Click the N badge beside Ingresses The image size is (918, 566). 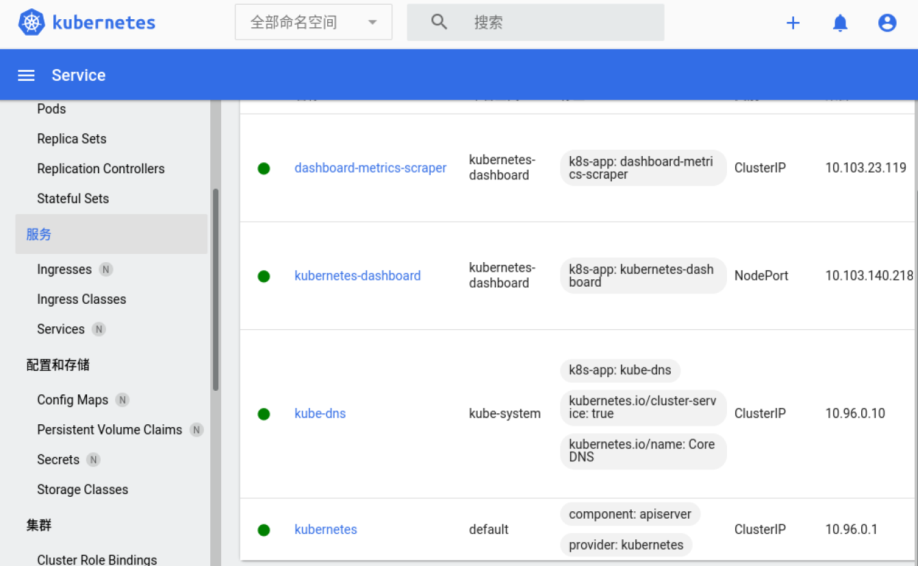105,270
